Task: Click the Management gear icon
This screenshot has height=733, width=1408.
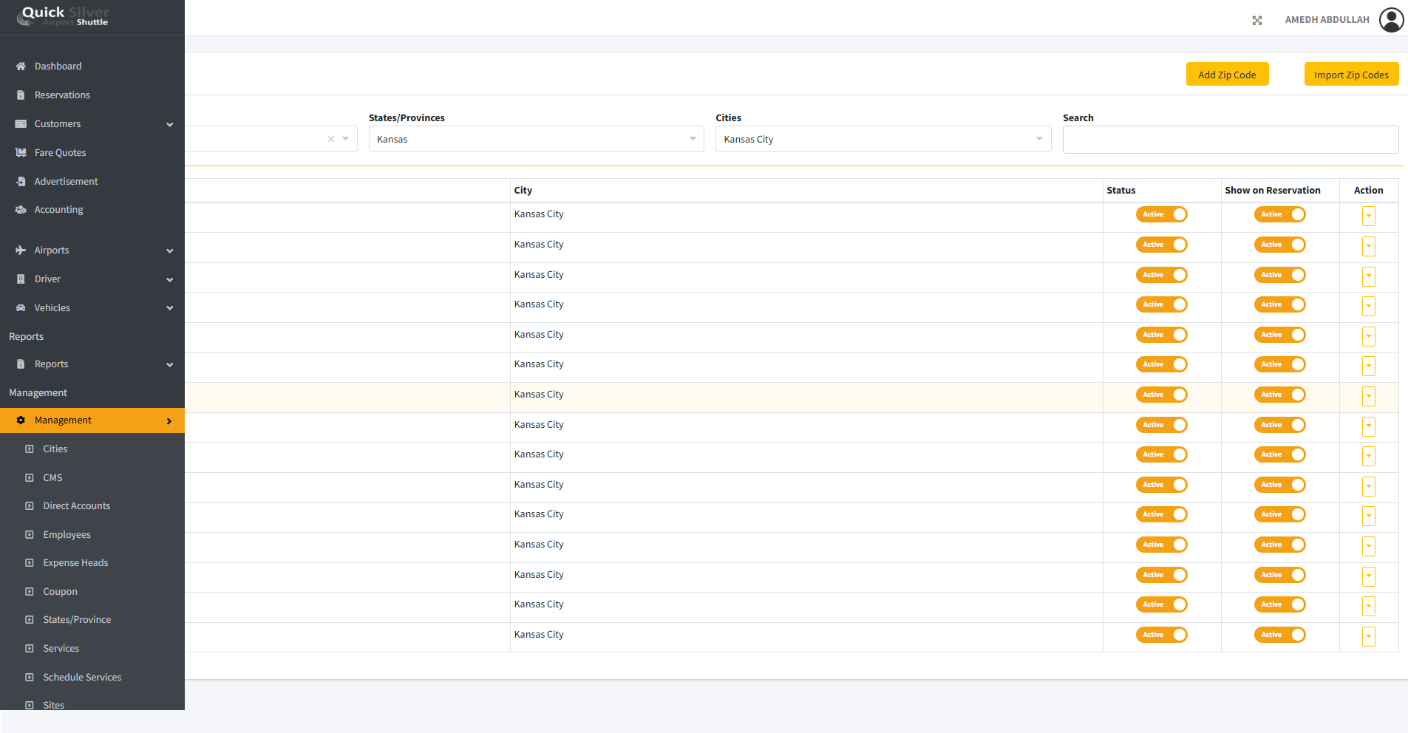Action: coord(21,420)
